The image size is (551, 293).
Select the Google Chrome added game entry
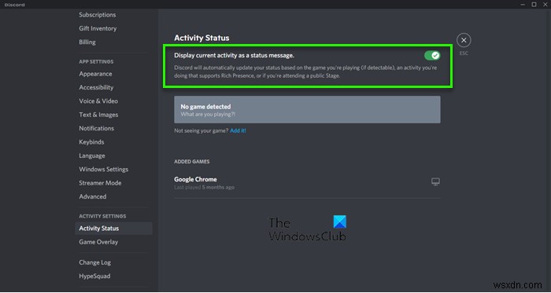pyautogui.click(x=307, y=183)
